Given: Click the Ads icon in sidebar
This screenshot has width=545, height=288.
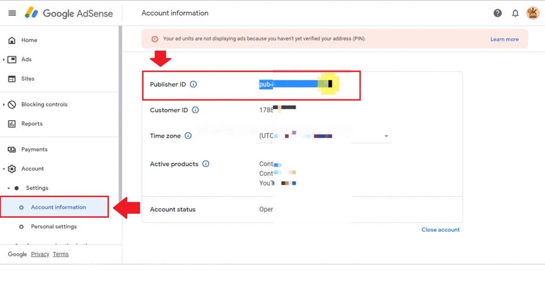Looking at the screenshot, I should click(x=12, y=59).
